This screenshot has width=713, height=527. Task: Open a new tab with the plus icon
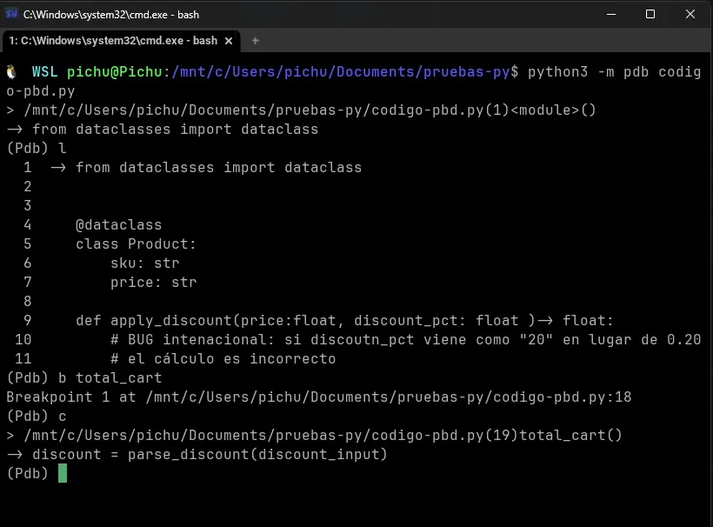click(x=255, y=41)
